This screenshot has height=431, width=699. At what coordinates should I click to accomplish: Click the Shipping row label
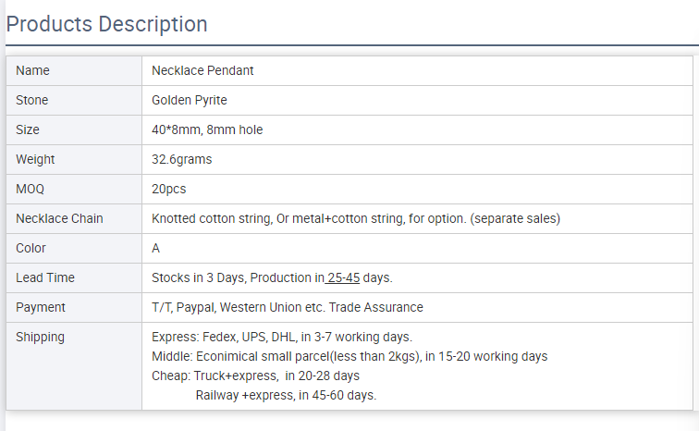(x=41, y=337)
